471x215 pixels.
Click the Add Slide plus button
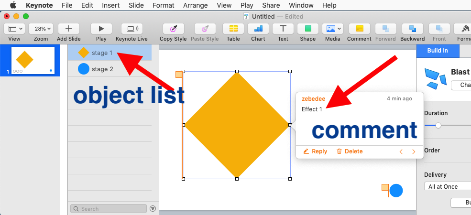69,29
